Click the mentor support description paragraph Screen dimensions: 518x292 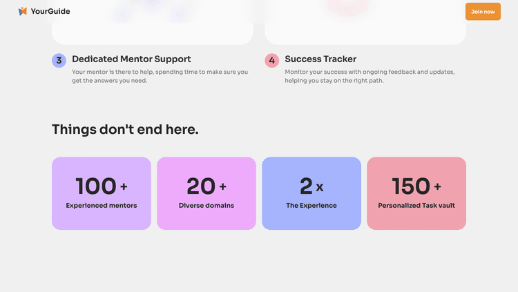click(160, 77)
